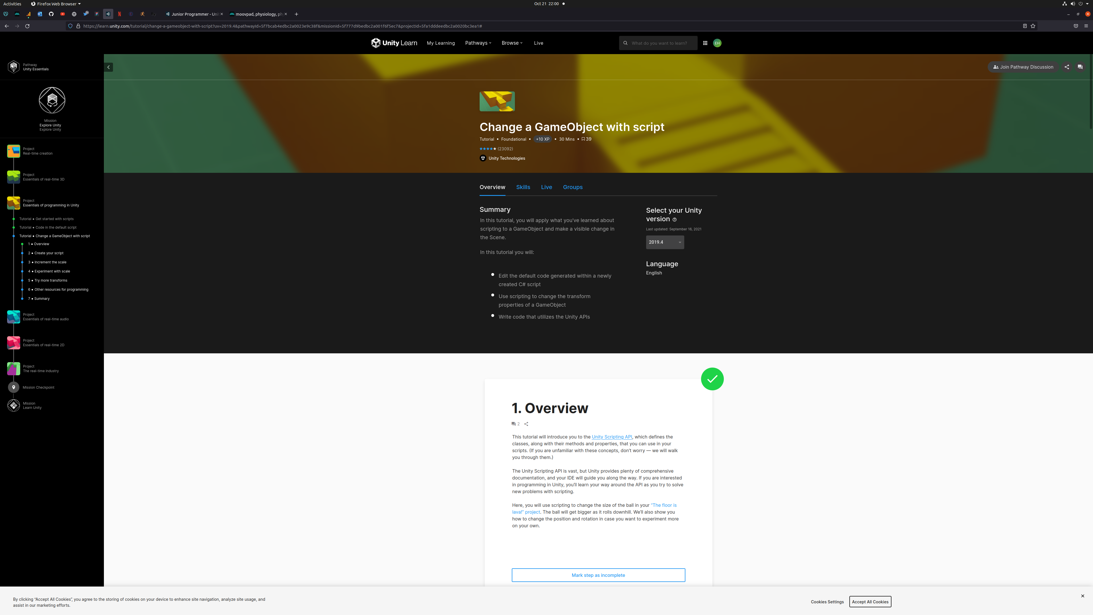The width and height of the screenshot is (1093, 615).
Task: Open the Unity Scripting API link
Action: pyautogui.click(x=612, y=437)
